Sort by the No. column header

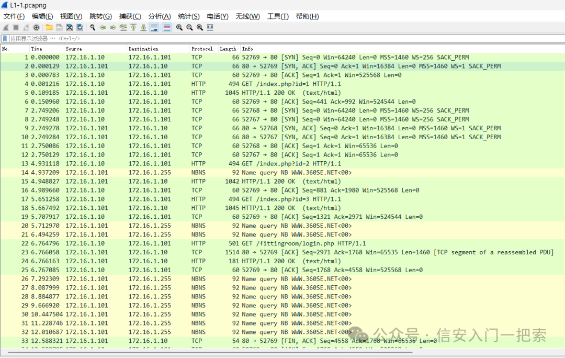point(15,49)
